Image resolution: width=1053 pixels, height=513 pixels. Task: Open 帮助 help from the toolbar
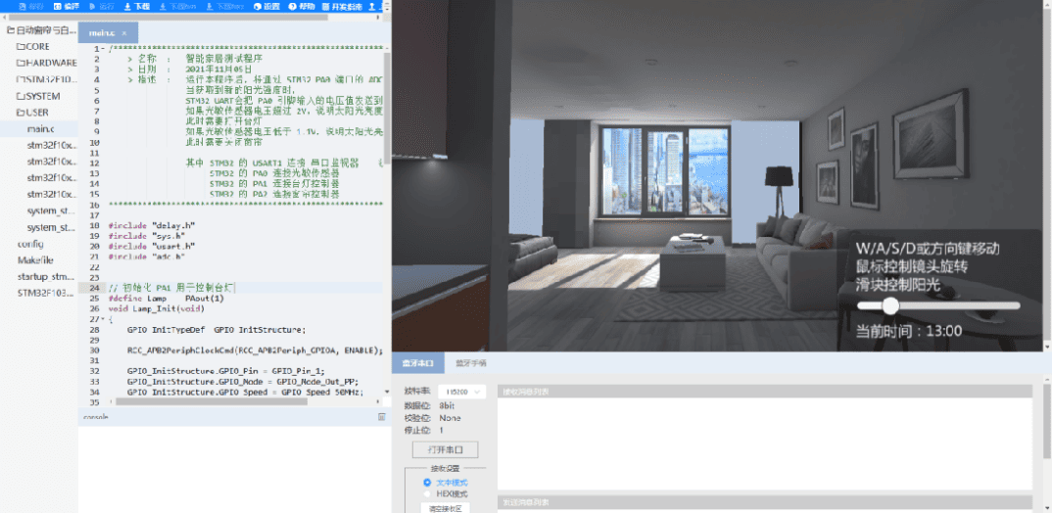click(302, 6)
